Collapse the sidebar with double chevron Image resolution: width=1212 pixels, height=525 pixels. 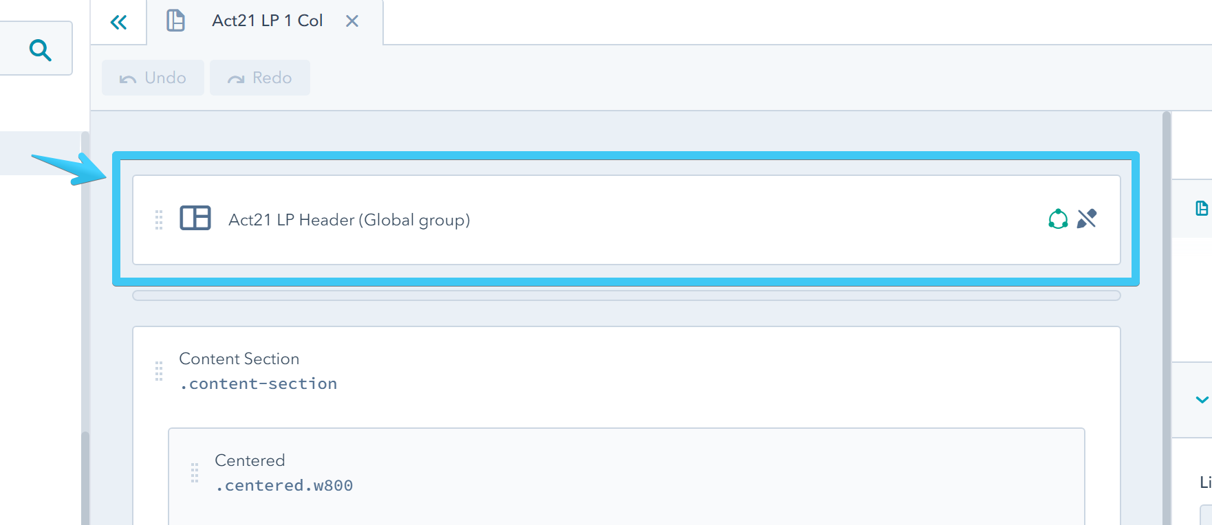[118, 23]
